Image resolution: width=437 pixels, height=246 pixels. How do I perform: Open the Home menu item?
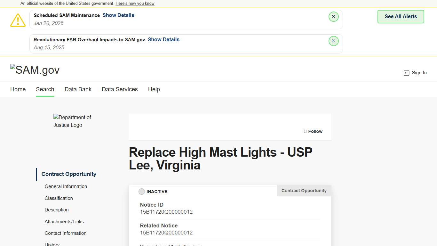pos(18,89)
